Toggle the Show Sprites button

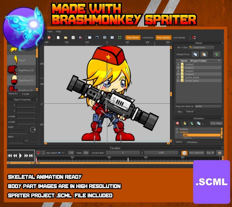pyautogui.click(x=163, y=38)
